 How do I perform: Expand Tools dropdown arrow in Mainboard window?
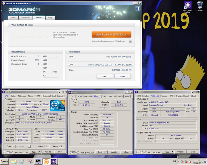[x=173, y=152]
